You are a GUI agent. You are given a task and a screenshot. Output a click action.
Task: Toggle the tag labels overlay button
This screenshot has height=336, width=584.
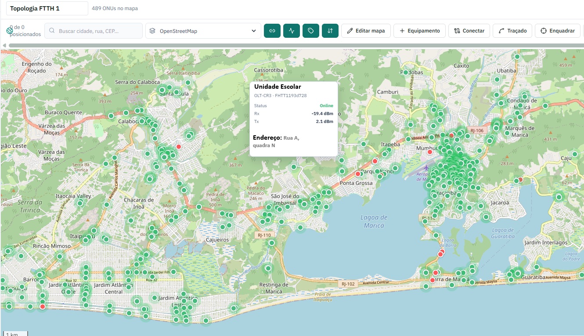[311, 31]
